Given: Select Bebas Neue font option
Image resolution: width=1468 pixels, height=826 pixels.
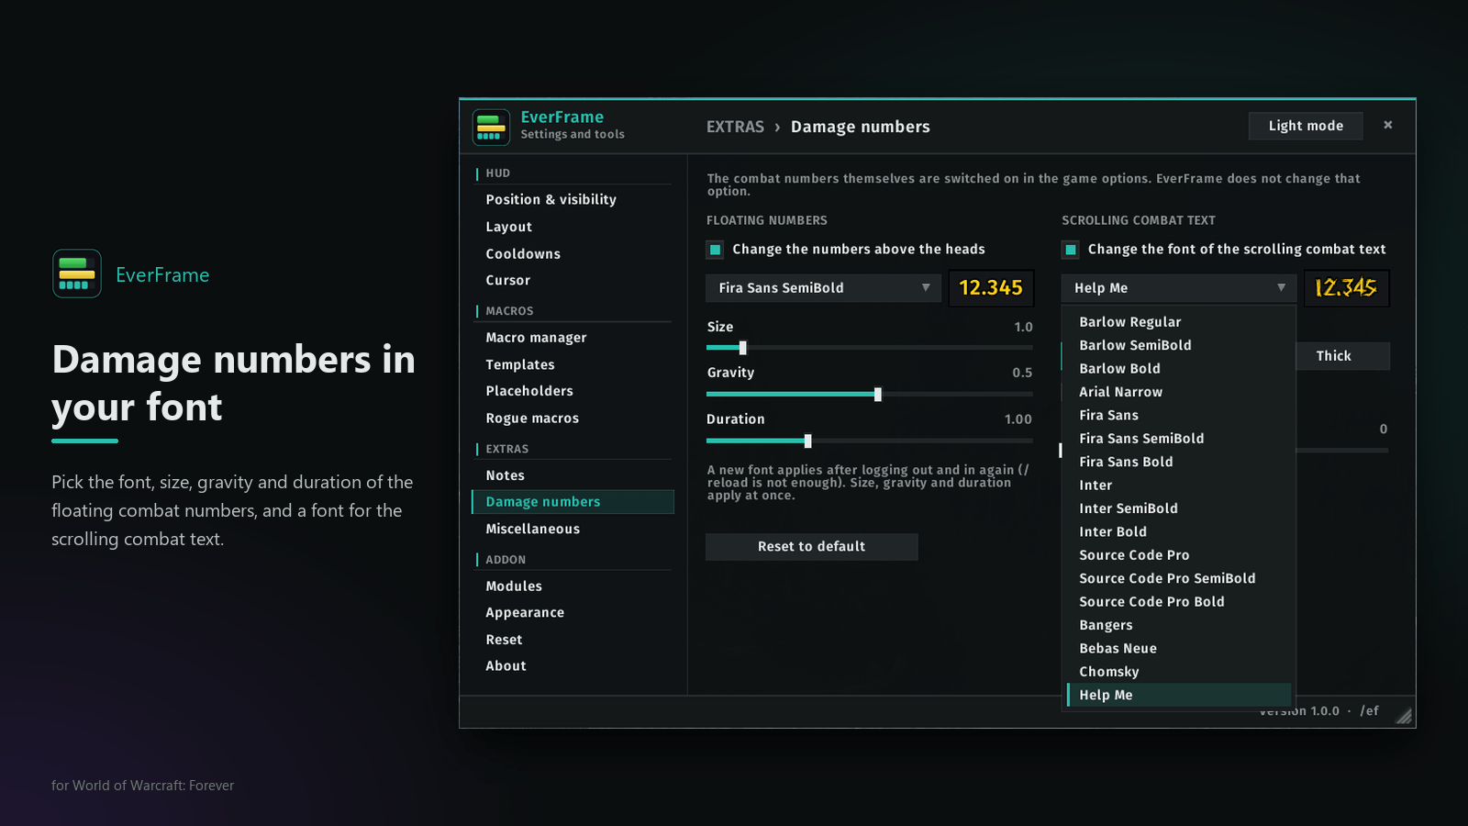Looking at the screenshot, I should click(1178, 648).
